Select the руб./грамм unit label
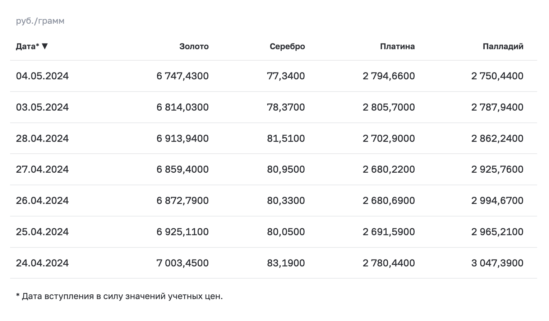 pos(40,21)
